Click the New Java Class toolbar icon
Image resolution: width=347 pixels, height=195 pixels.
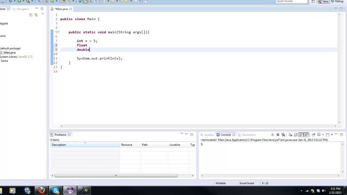(x=53, y=1)
